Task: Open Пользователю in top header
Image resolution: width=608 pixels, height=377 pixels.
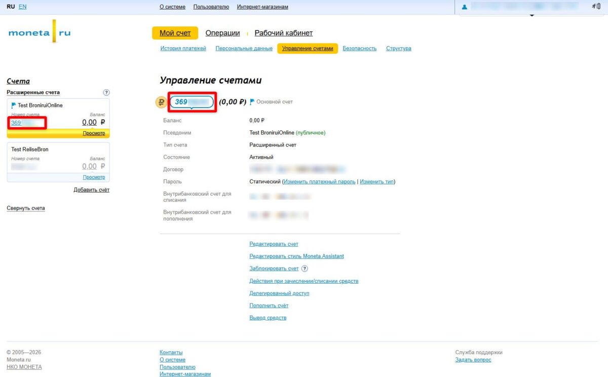Action: [211, 7]
